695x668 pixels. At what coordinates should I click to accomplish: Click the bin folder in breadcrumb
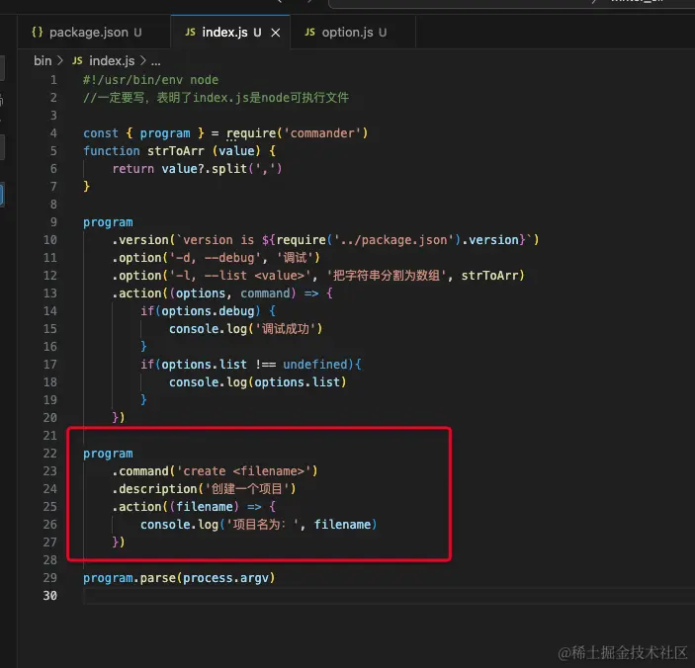43,60
